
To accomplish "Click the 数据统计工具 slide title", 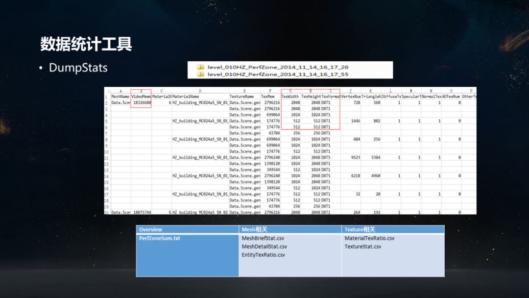I will click(x=86, y=45).
